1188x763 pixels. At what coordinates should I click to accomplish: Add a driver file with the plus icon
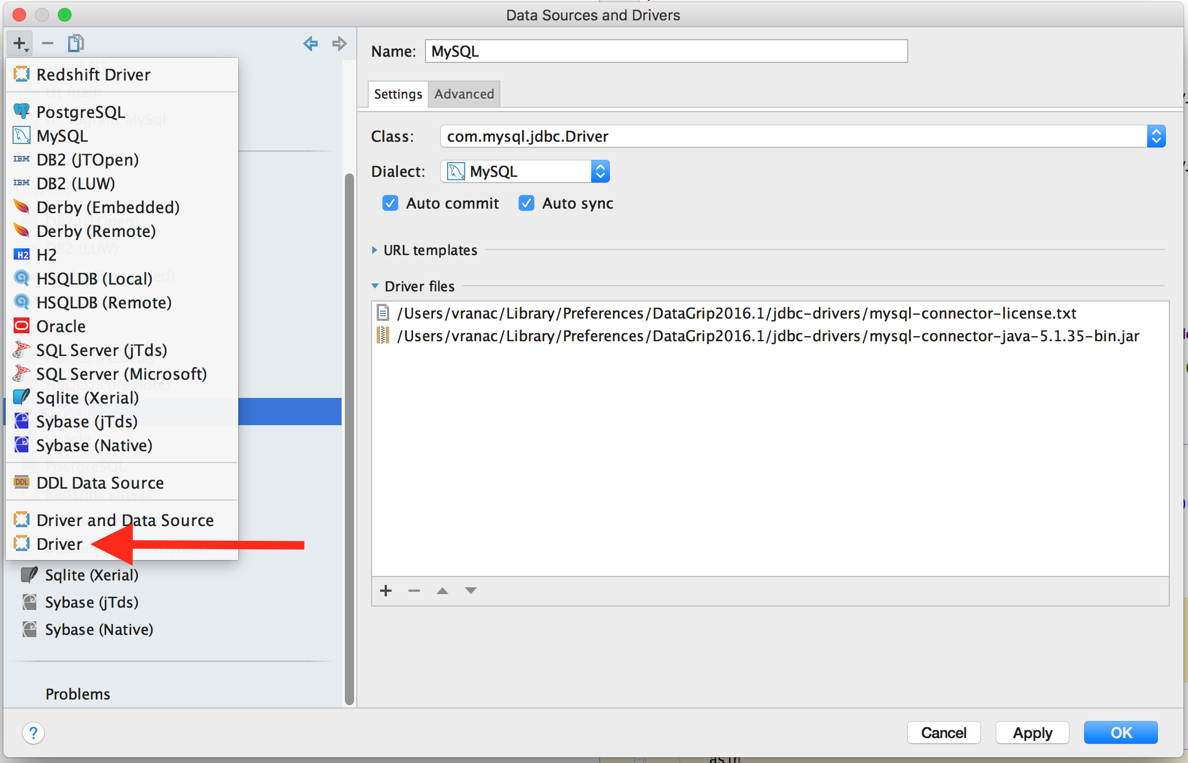pyautogui.click(x=386, y=591)
